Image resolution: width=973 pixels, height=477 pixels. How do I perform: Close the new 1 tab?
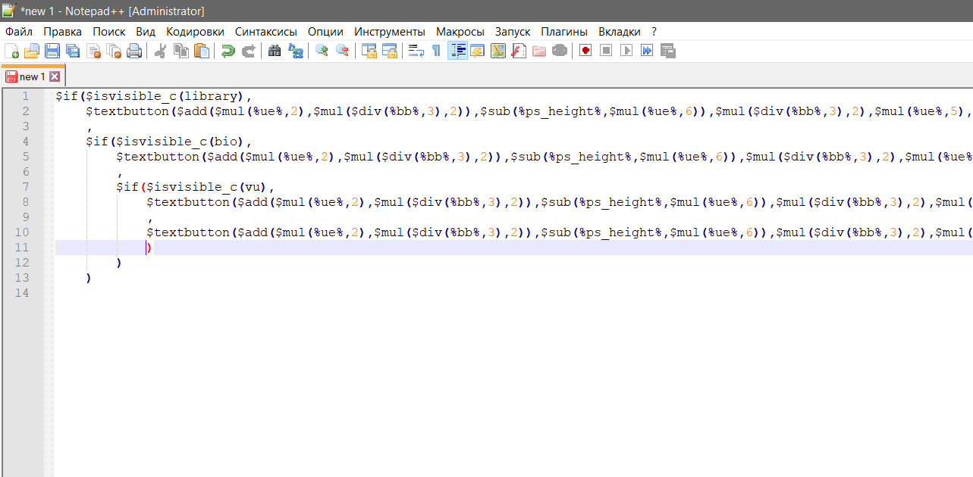55,76
